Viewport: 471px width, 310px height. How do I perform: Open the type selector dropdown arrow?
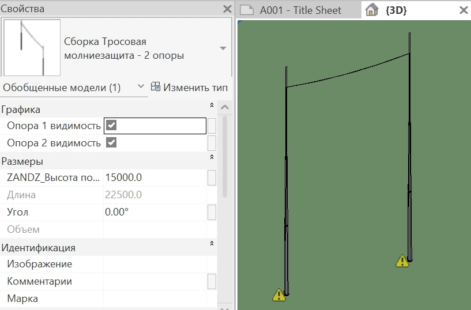pyautogui.click(x=223, y=48)
